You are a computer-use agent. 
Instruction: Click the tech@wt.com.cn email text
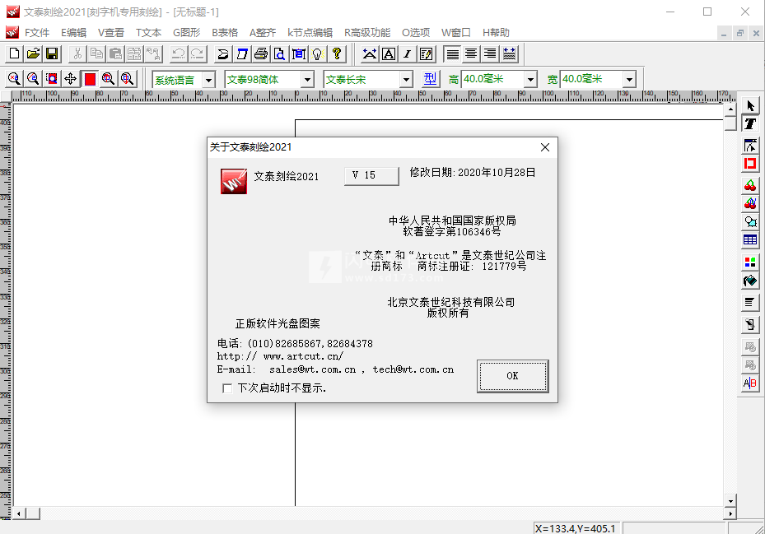pyautogui.click(x=413, y=369)
